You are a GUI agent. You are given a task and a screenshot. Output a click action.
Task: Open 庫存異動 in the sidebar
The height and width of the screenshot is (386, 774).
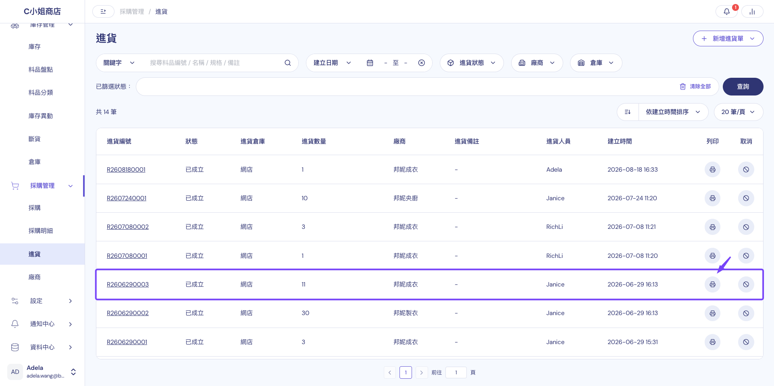coord(41,116)
